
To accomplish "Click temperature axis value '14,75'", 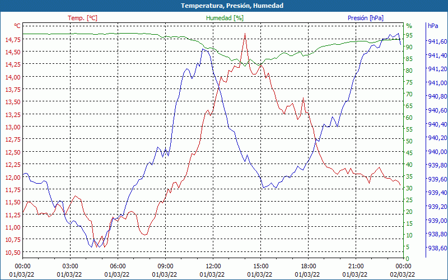I will (x=13, y=39).
